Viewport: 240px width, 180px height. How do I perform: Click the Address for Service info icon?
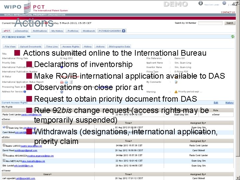25,92
